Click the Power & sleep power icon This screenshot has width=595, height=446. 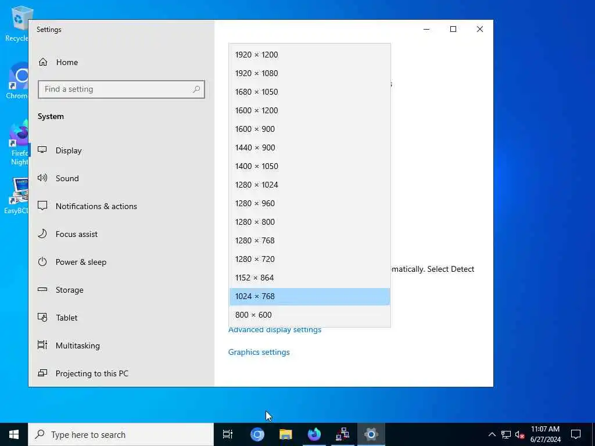42,261
